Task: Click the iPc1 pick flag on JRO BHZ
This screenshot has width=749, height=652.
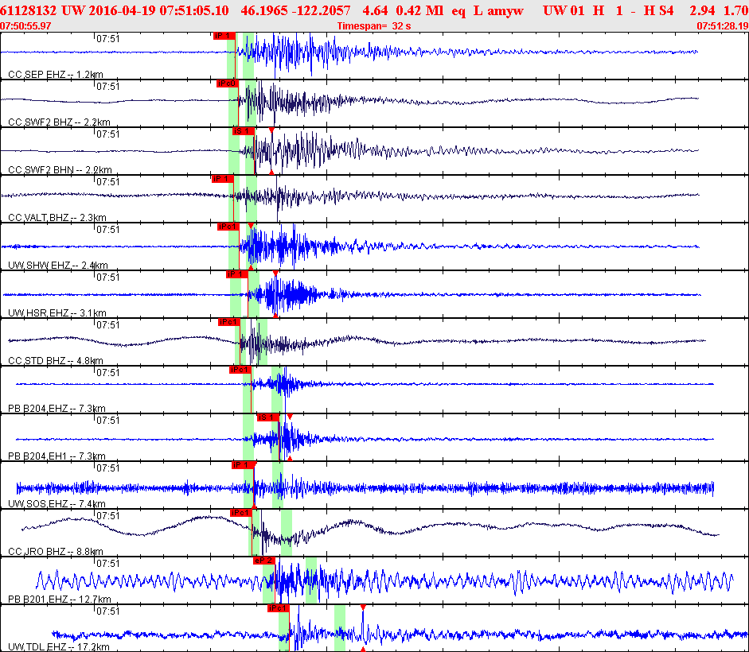Action: pos(240,513)
